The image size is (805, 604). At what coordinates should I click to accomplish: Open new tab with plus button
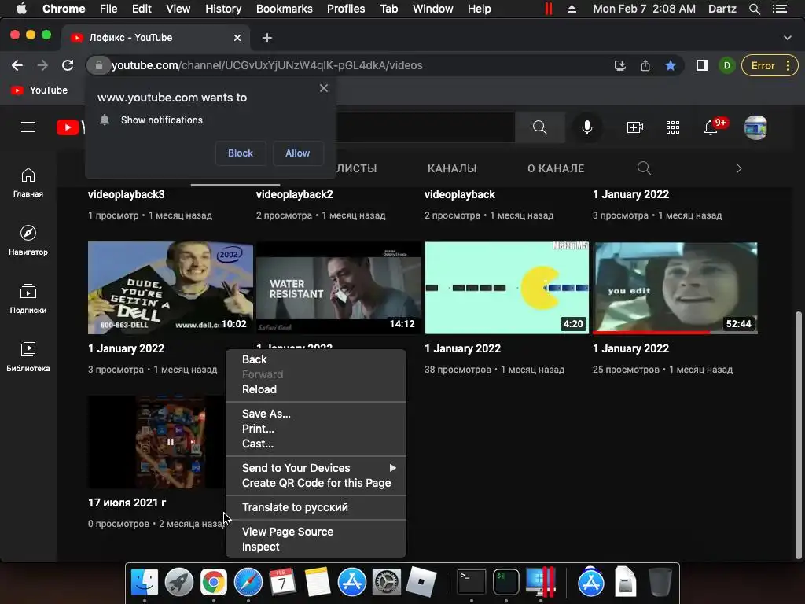coord(267,38)
